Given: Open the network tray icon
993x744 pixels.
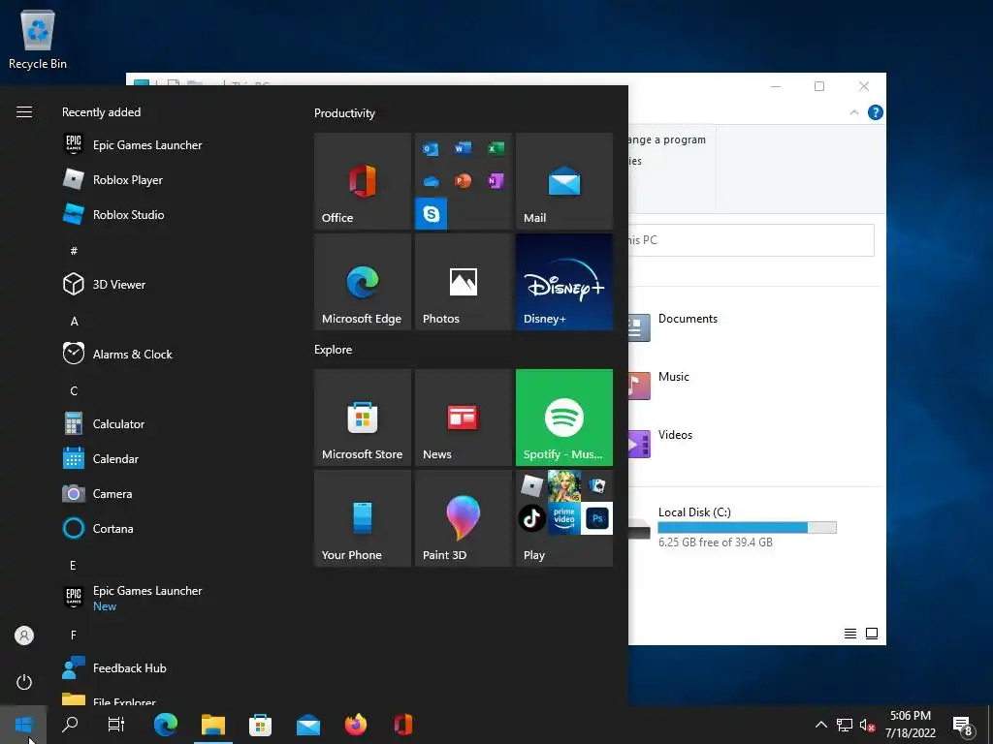Looking at the screenshot, I should (845, 725).
